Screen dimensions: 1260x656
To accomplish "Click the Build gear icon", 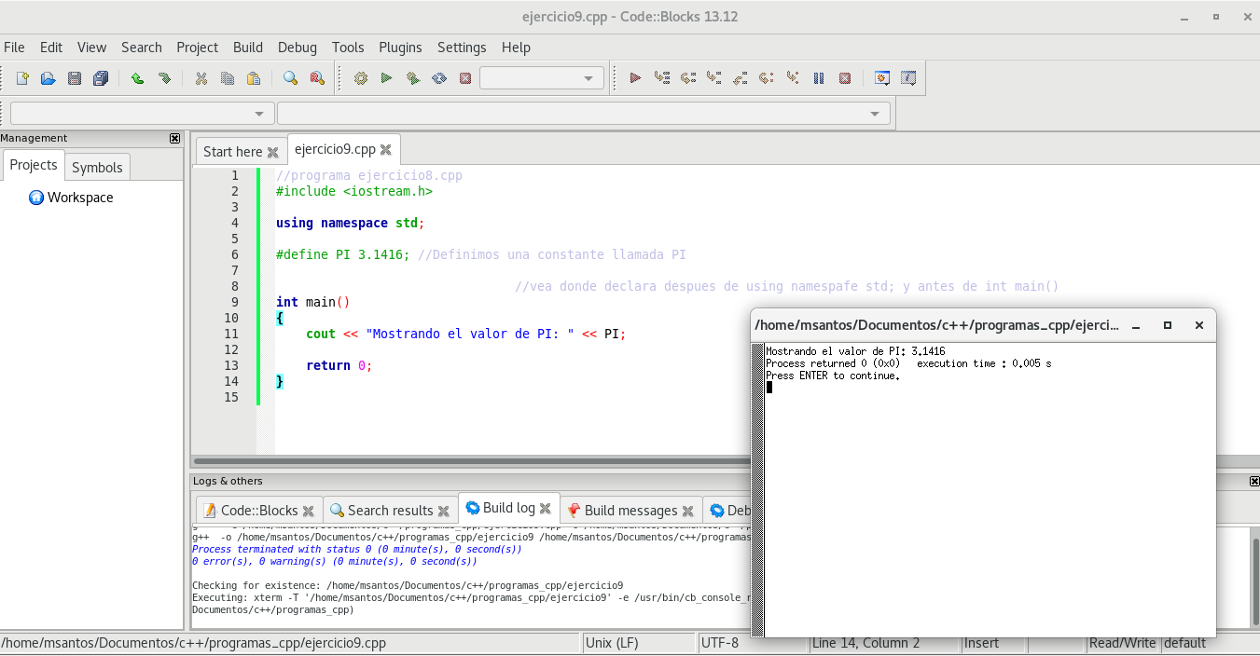I will [x=361, y=78].
